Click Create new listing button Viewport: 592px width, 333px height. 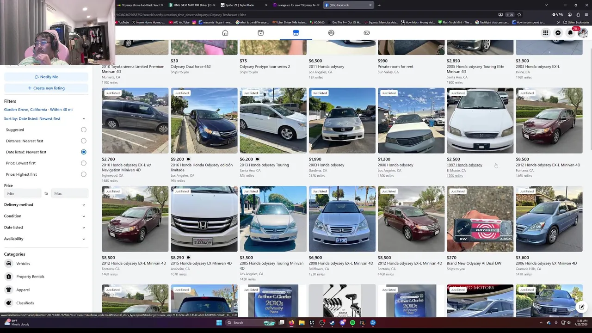tap(46, 88)
